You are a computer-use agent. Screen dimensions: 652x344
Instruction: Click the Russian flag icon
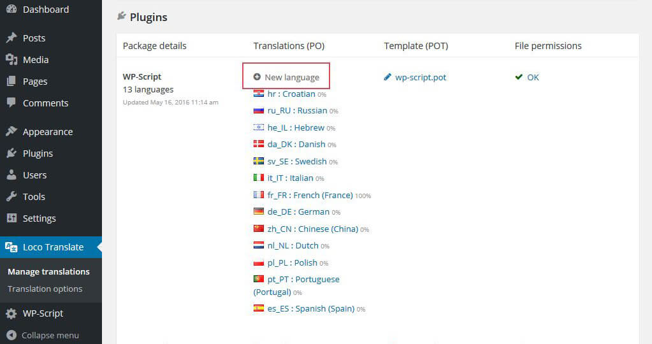[259, 110]
